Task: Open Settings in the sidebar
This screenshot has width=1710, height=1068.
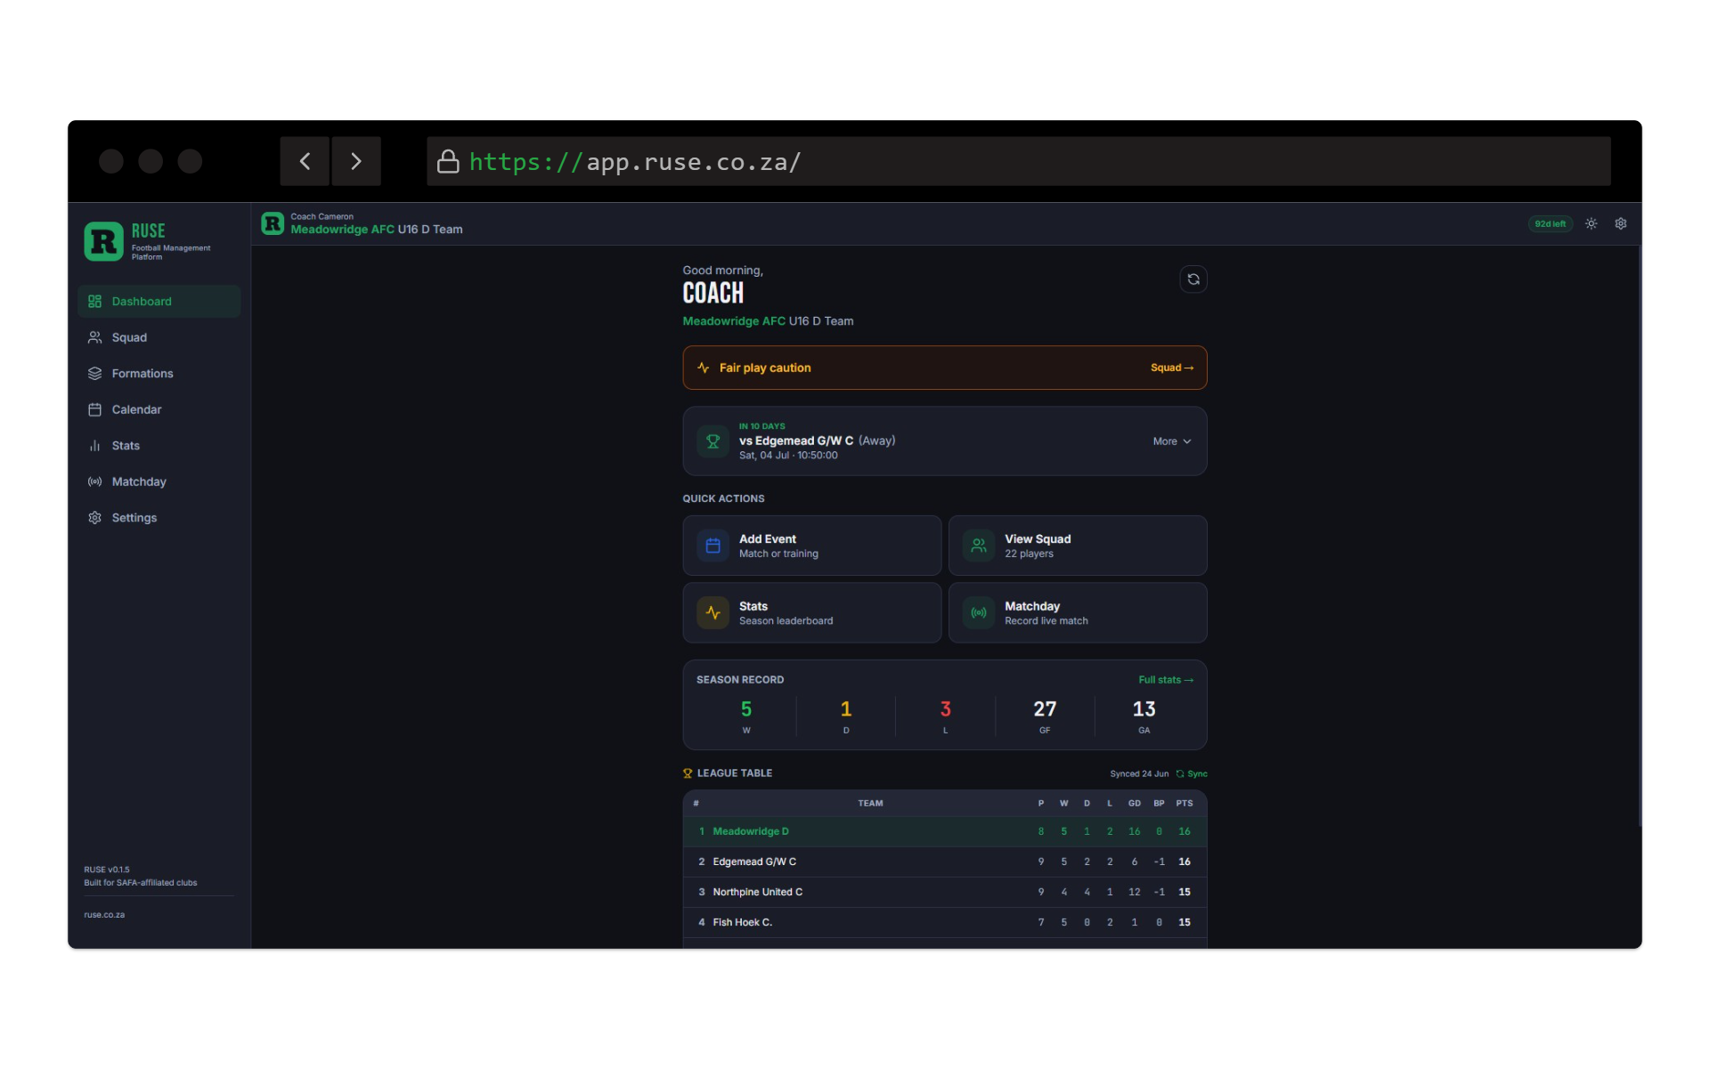Action: [x=159, y=518]
